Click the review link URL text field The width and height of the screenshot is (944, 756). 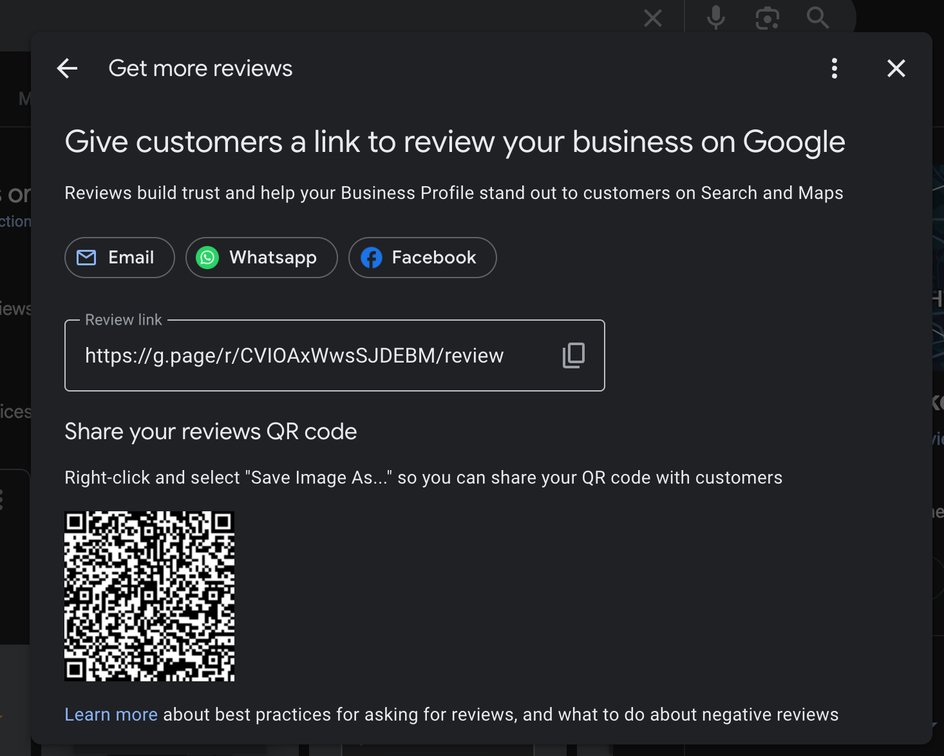pyautogui.click(x=335, y=355)
